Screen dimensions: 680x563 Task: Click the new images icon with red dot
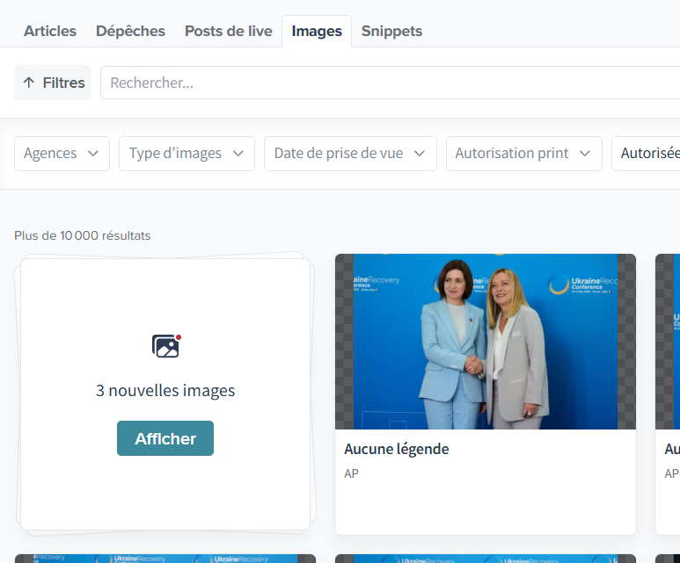click(x=166, y=346)
